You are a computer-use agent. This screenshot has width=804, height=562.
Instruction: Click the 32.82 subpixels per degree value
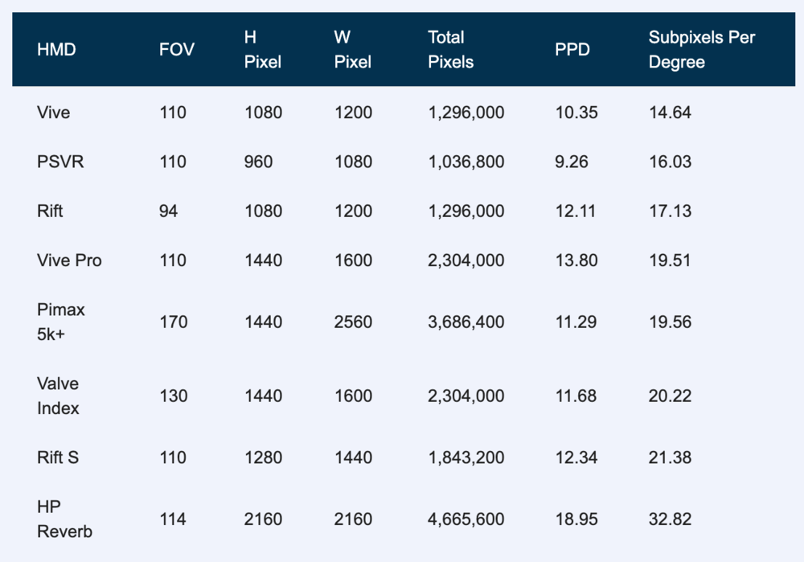(x=670, y=519)
